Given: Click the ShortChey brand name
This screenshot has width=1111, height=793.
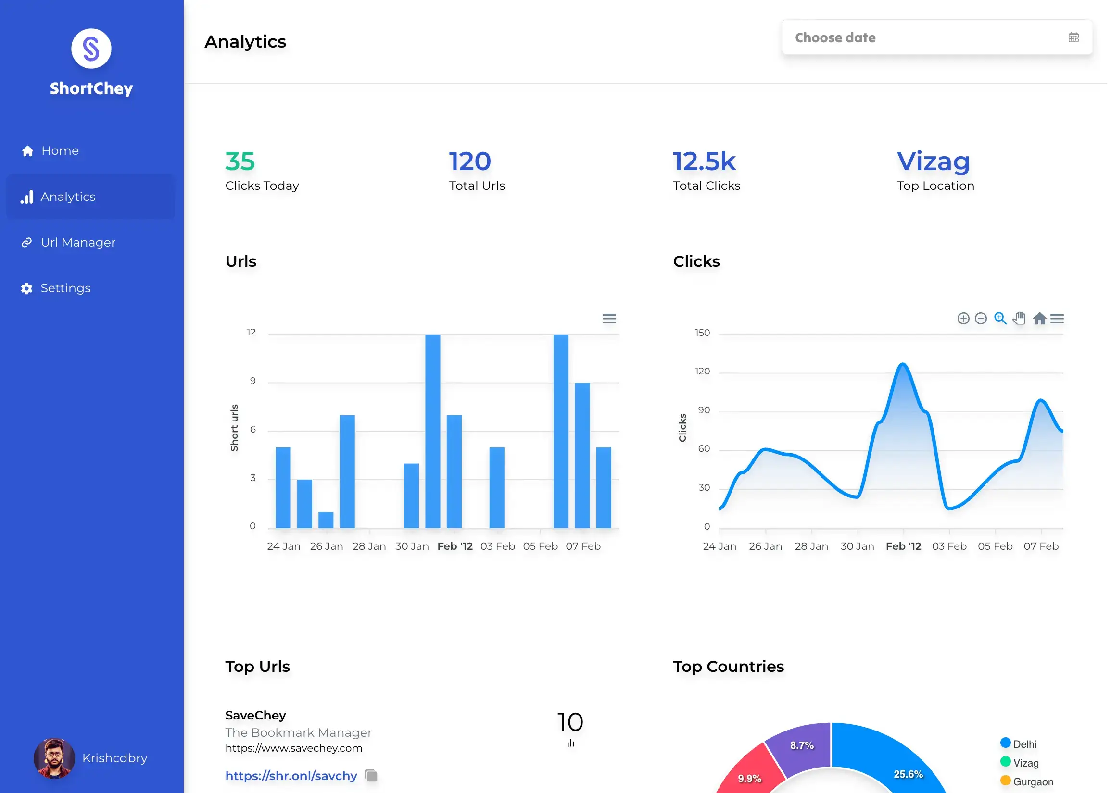Looking at the screenshot, I should coord(91,88).
